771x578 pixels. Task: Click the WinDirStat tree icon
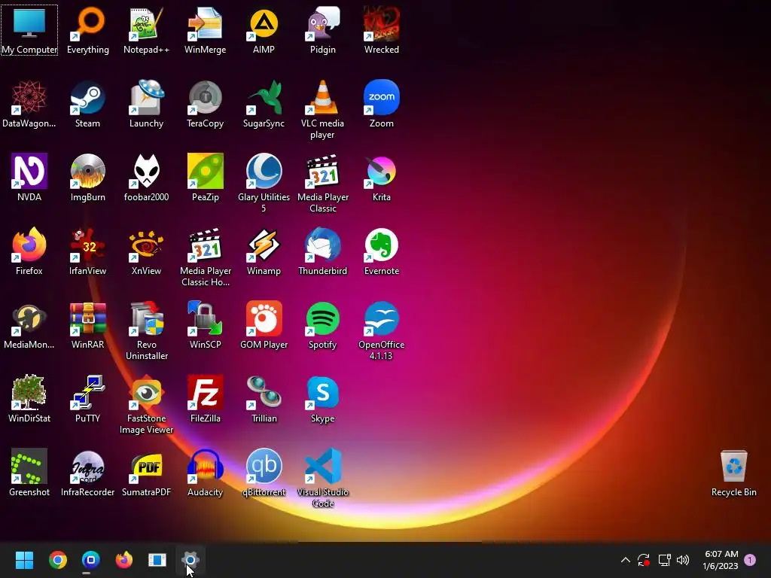click(x=29, y=392)
